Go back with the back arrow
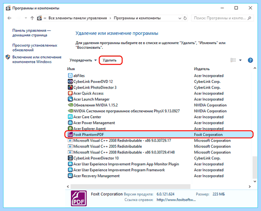The image size is (261, 211). point(10,18)
